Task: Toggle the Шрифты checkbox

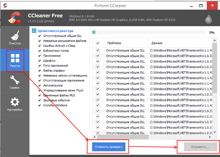Action: click(40, 61)
